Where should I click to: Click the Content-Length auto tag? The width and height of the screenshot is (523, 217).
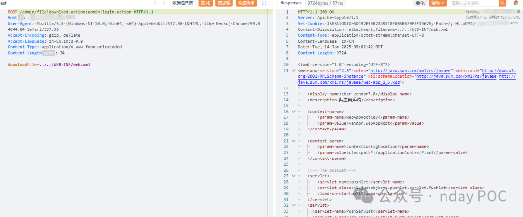pos(48,53)
